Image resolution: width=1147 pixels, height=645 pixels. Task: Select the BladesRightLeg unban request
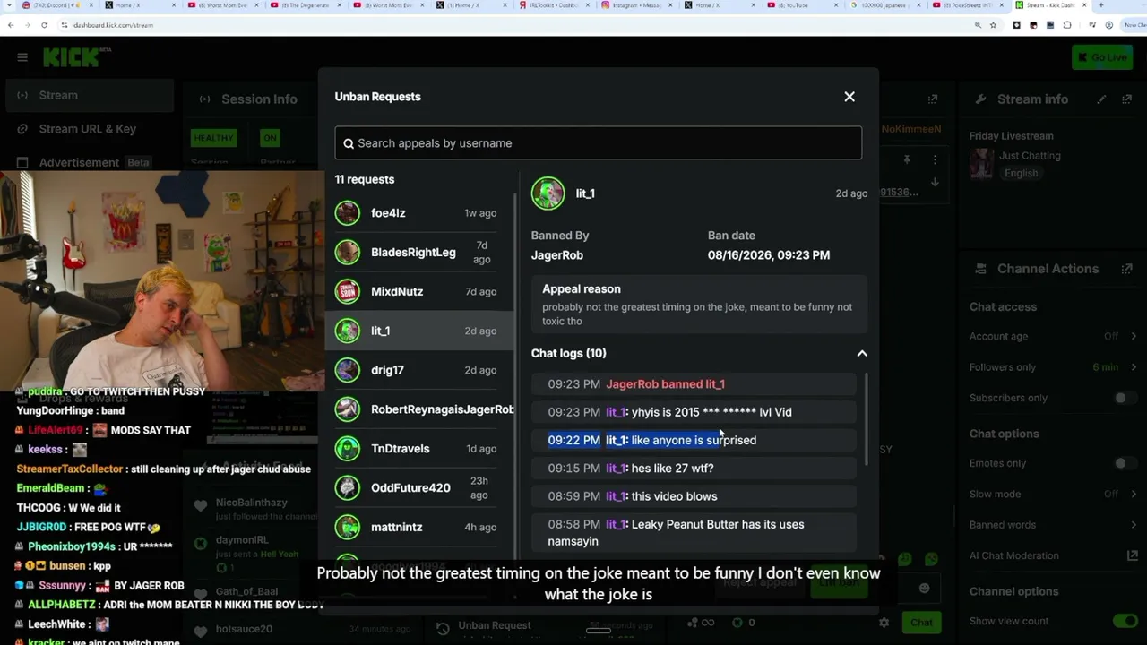coord(419,253)
